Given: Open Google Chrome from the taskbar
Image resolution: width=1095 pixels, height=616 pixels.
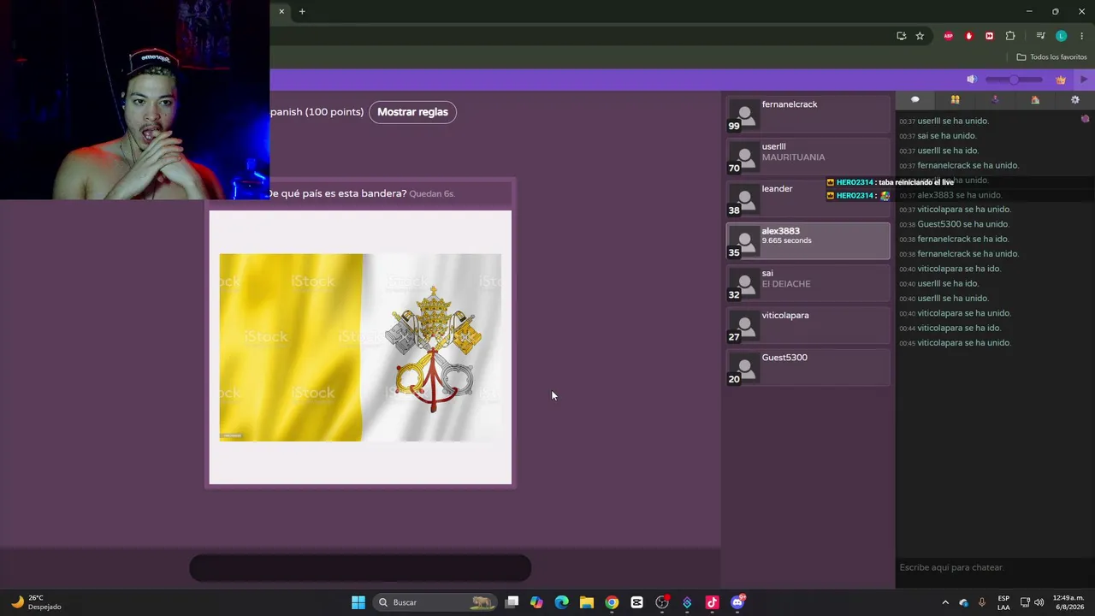Looking at the screenshot, I should (612, 602).
